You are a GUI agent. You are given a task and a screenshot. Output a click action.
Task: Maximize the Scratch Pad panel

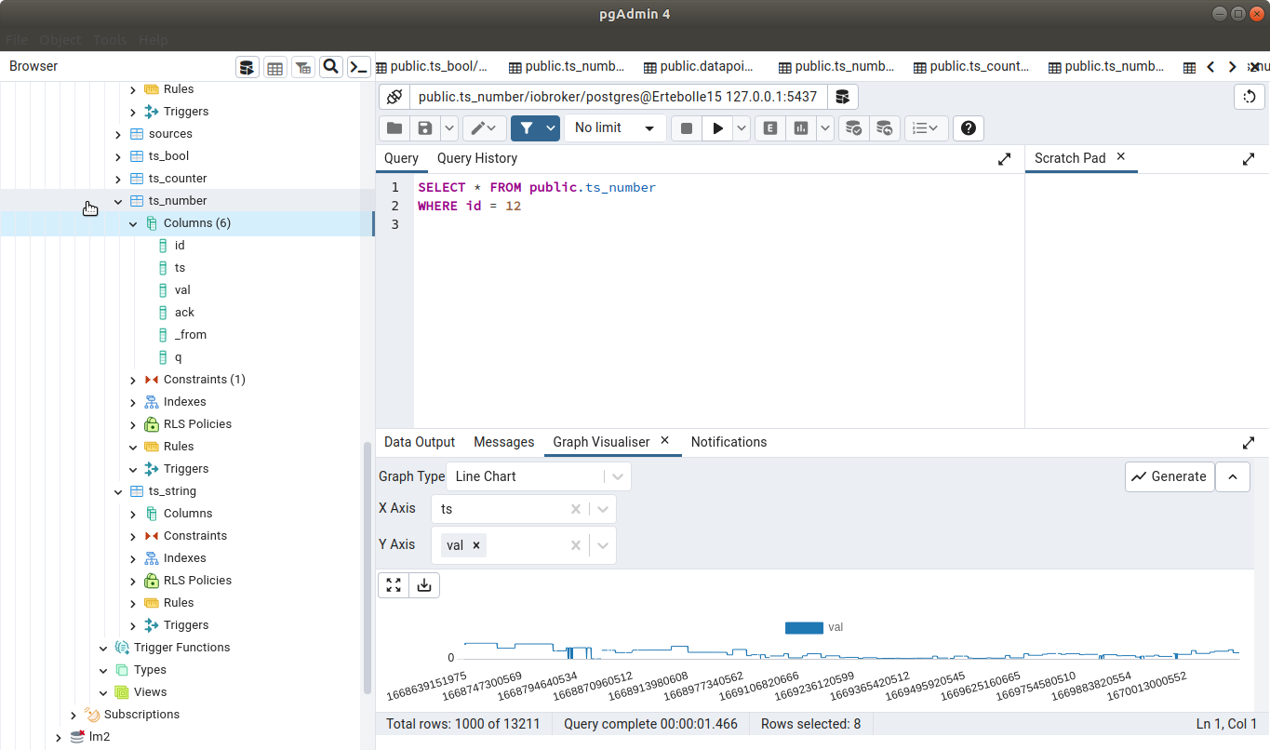1249,159
